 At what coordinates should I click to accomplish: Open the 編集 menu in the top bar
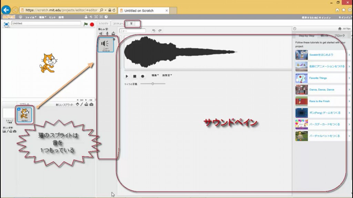[42, 17]
